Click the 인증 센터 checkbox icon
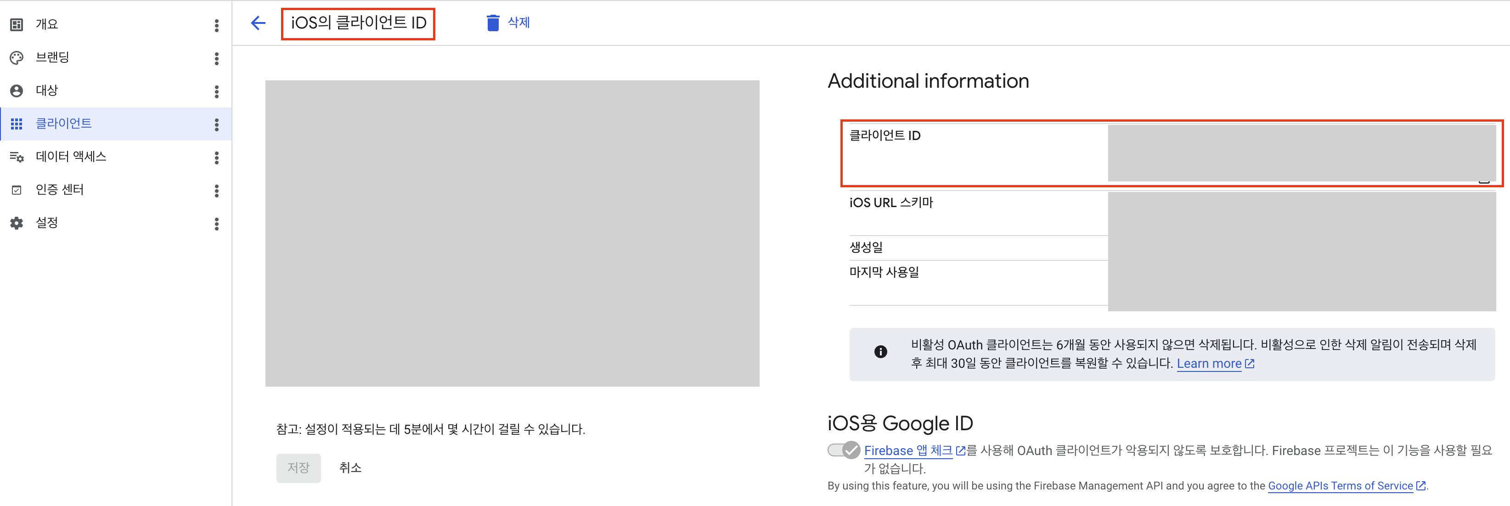 (17, 190)
